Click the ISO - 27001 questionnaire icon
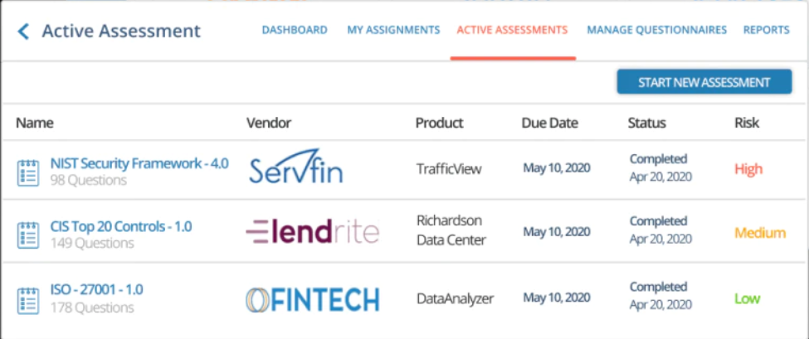 pos(28,300)
